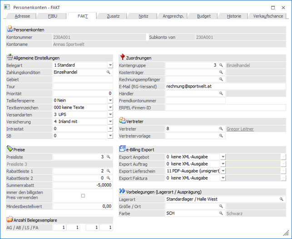Click the Rechnungsempfänger lookup magnifier

(221, 79)
